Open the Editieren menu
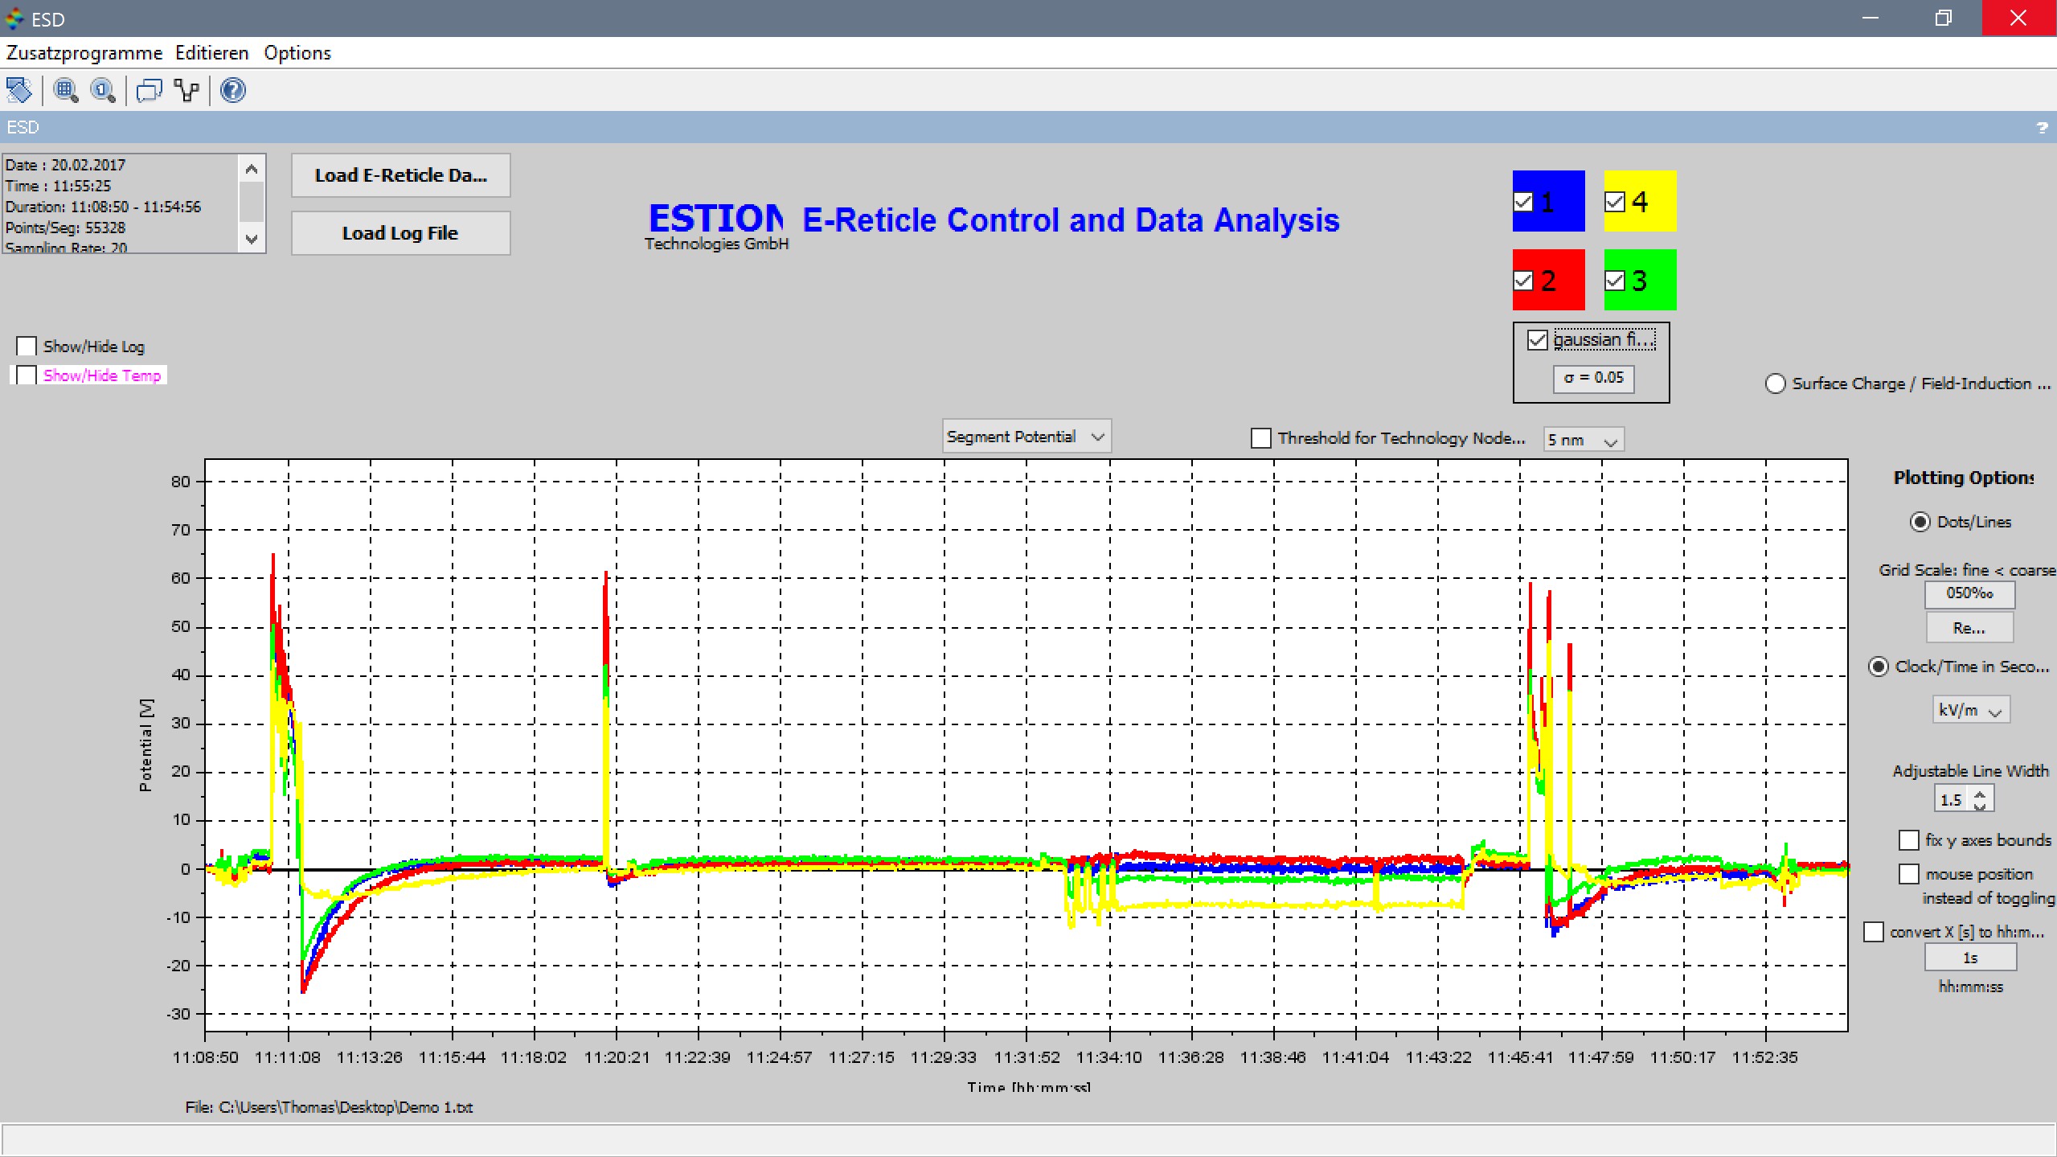Viewport: 2057px width, 1157px height. coord(212,53)
